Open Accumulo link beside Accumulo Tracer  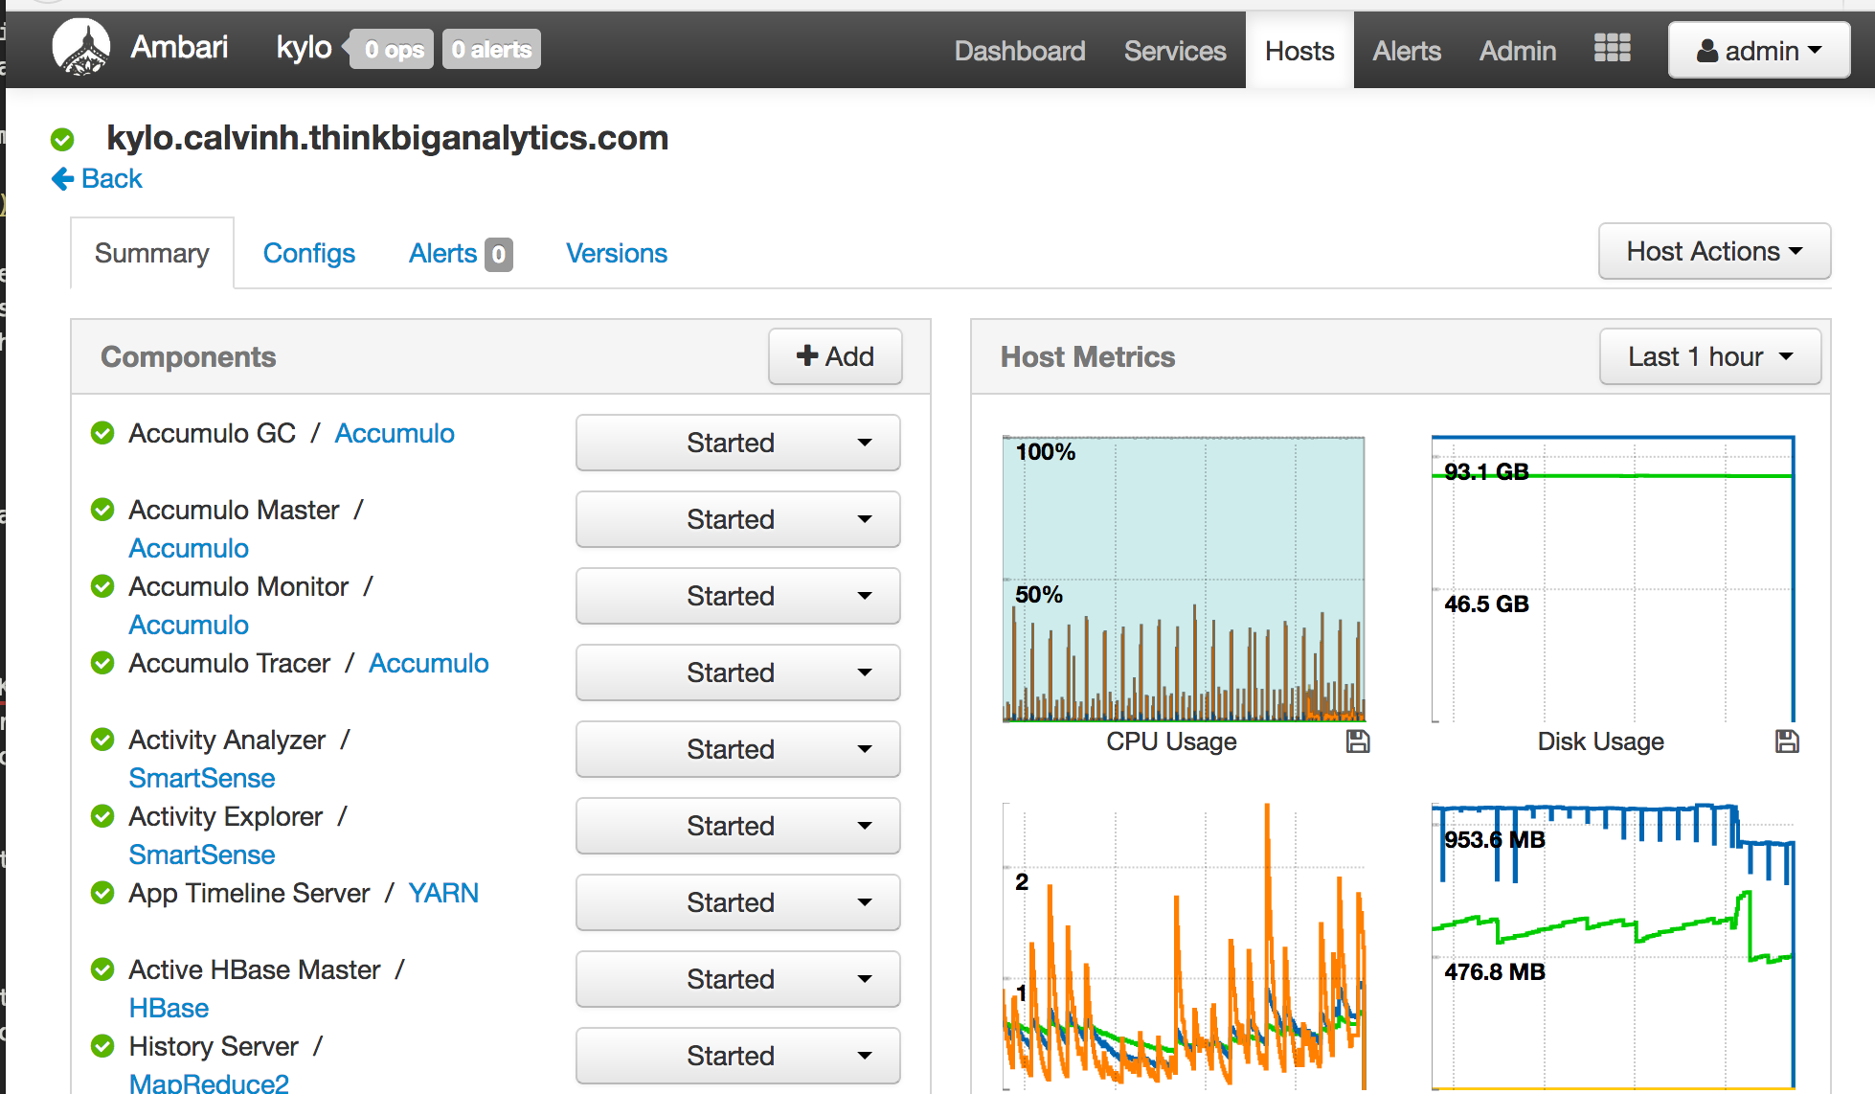(x=429, y=663)
